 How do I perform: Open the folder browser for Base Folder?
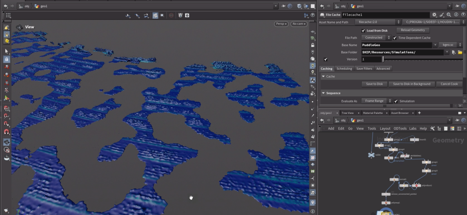pos(460,52)
